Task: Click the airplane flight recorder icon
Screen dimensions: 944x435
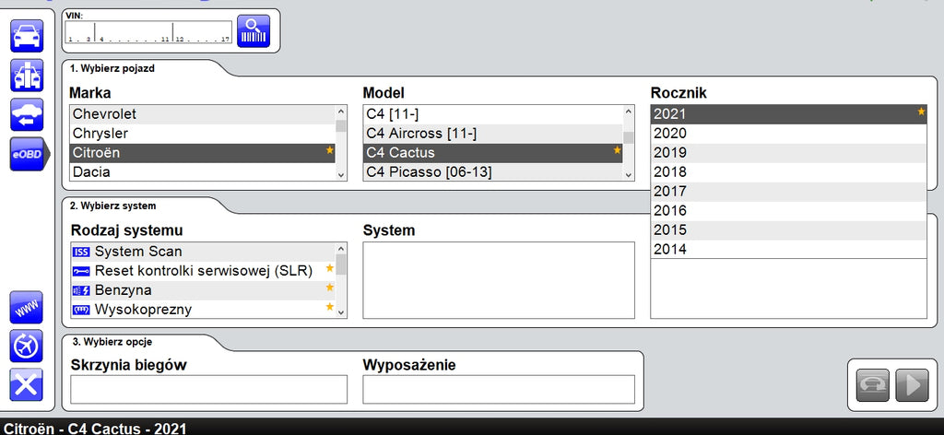Action: tap(27, 346)
